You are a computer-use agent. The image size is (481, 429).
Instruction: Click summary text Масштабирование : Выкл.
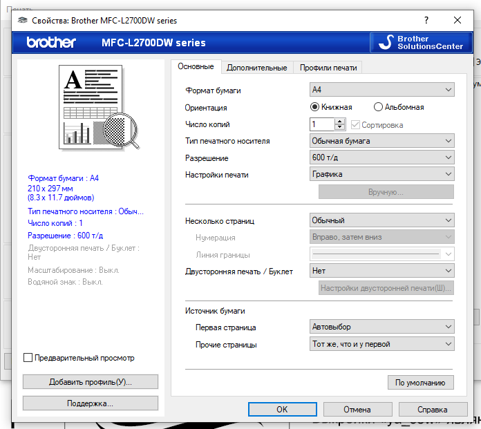click(x=73, y=270)
